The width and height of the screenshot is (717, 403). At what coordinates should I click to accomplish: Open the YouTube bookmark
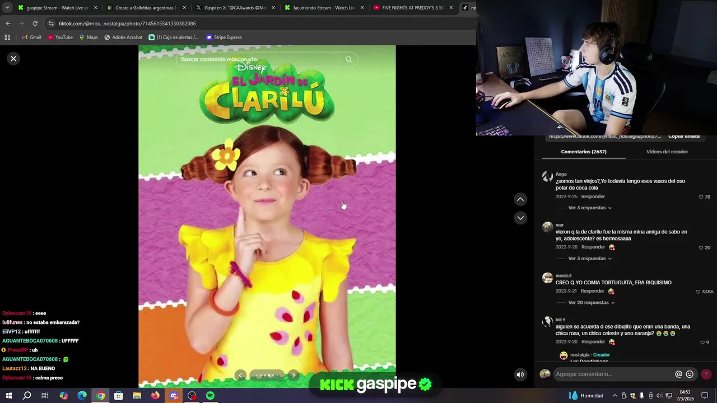pyautogui.click(x=60, y=38)
